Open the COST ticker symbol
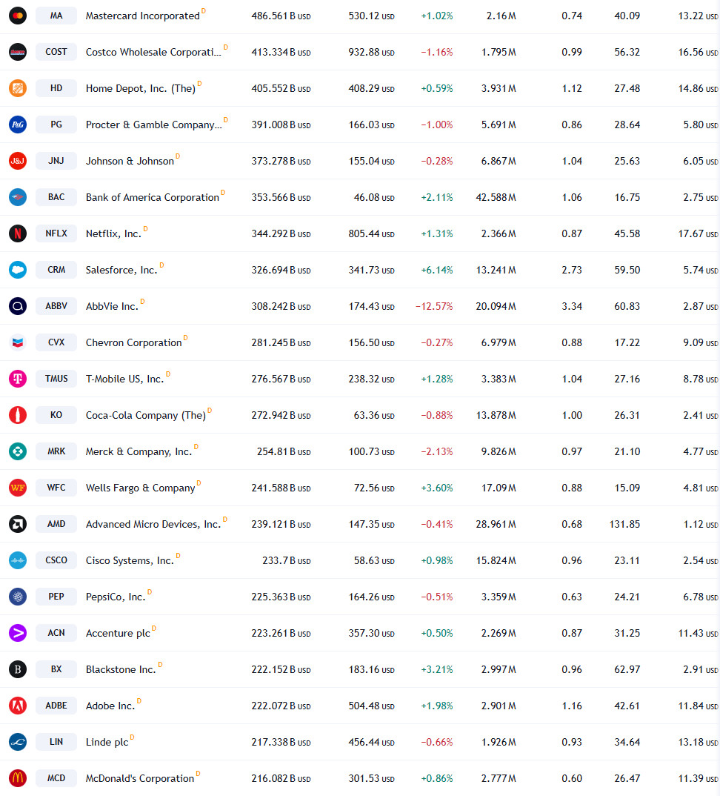The height and width of the screenshot is (796, 720). click(x=56, y=52)
